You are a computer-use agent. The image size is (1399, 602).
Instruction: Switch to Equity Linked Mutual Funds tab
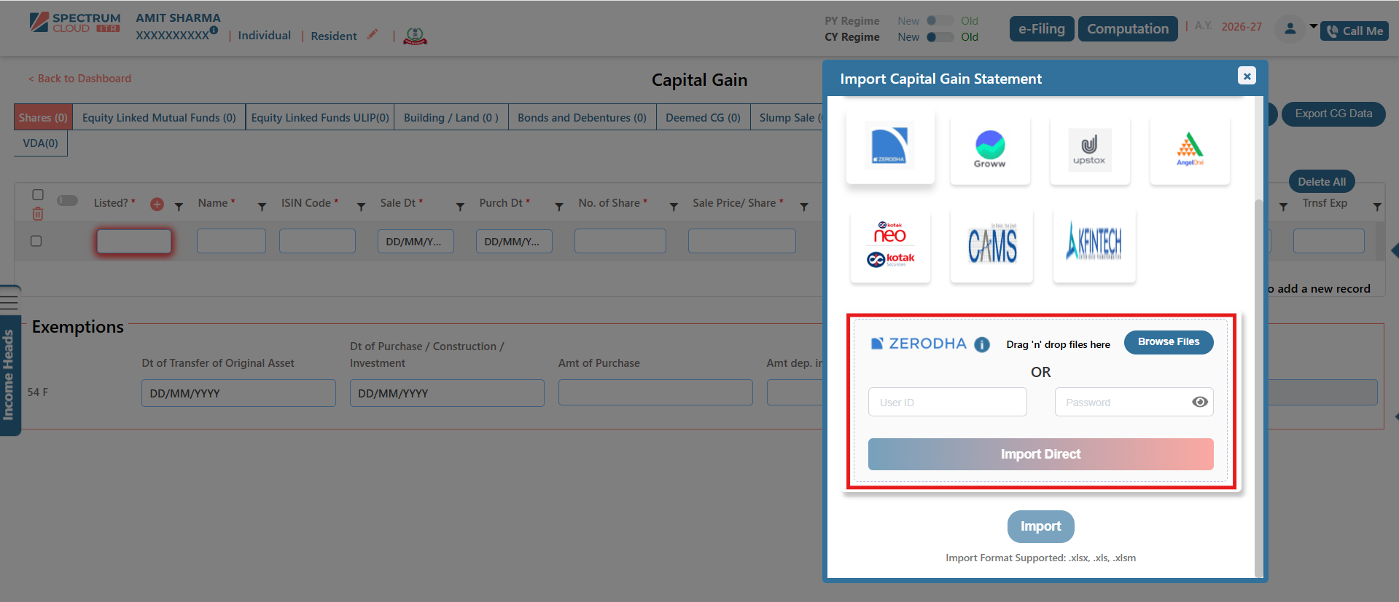point(159,118)
